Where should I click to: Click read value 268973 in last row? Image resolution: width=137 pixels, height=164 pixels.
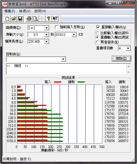tap(123, 141)
